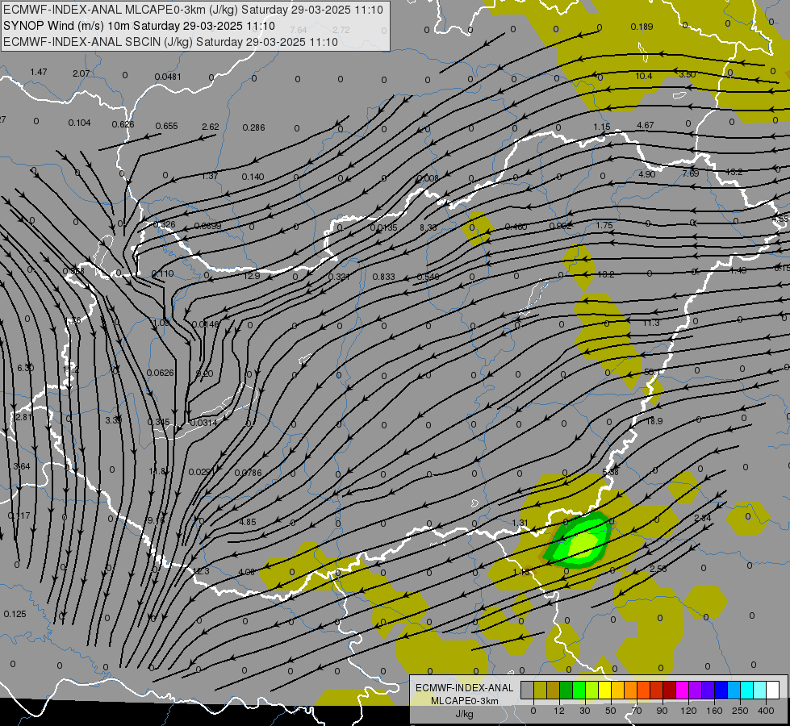Image resolution: width=790 pixels, height=726 pixels.
Task: Click the 0.140 value on the map
Action: pyautogui.click(x=253, y=177)
